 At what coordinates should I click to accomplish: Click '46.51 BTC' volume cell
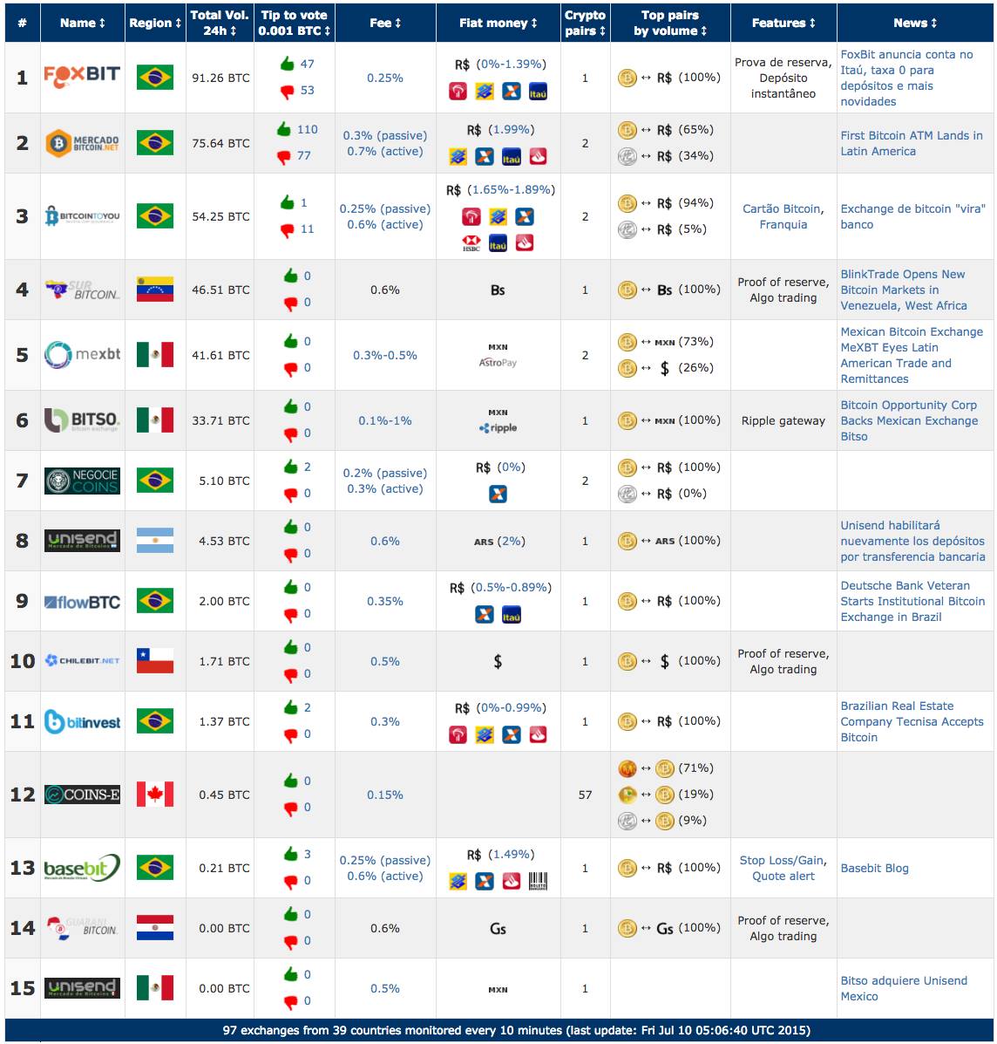[x=220, y=290]
